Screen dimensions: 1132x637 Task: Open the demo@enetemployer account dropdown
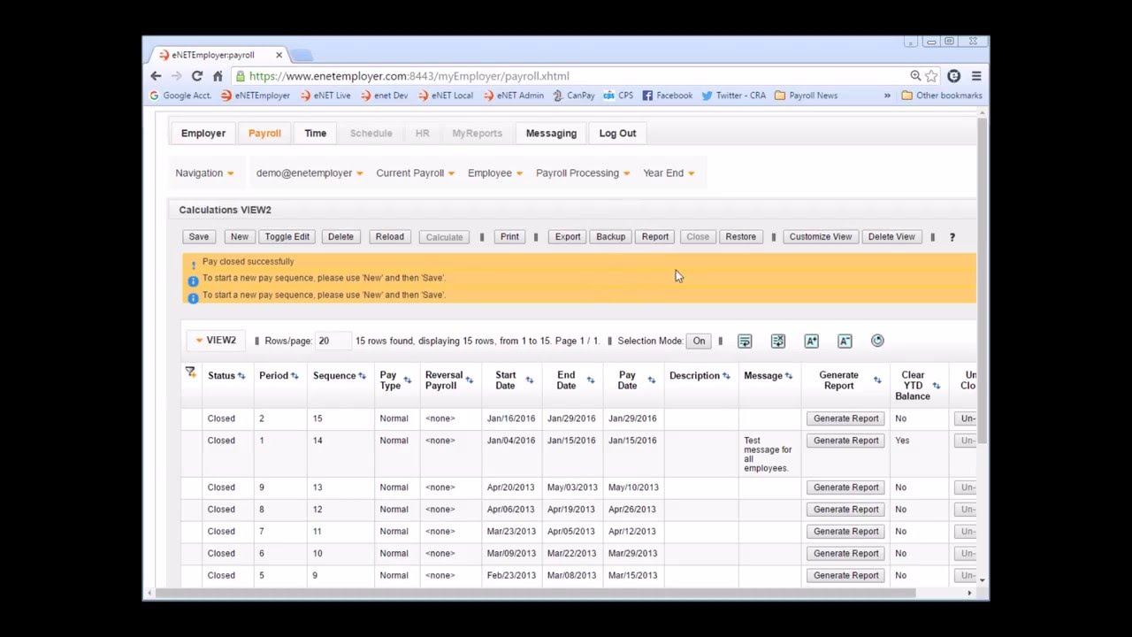coord(309,173)
